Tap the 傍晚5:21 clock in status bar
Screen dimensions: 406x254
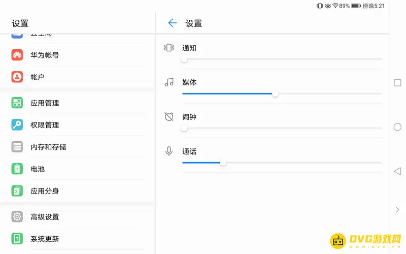click(374, 6)
